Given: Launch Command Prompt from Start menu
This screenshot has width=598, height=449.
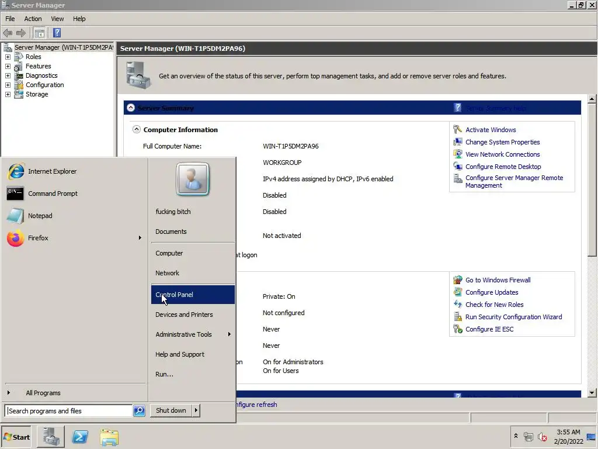Looking at the screenshot, I should [74, 194].
